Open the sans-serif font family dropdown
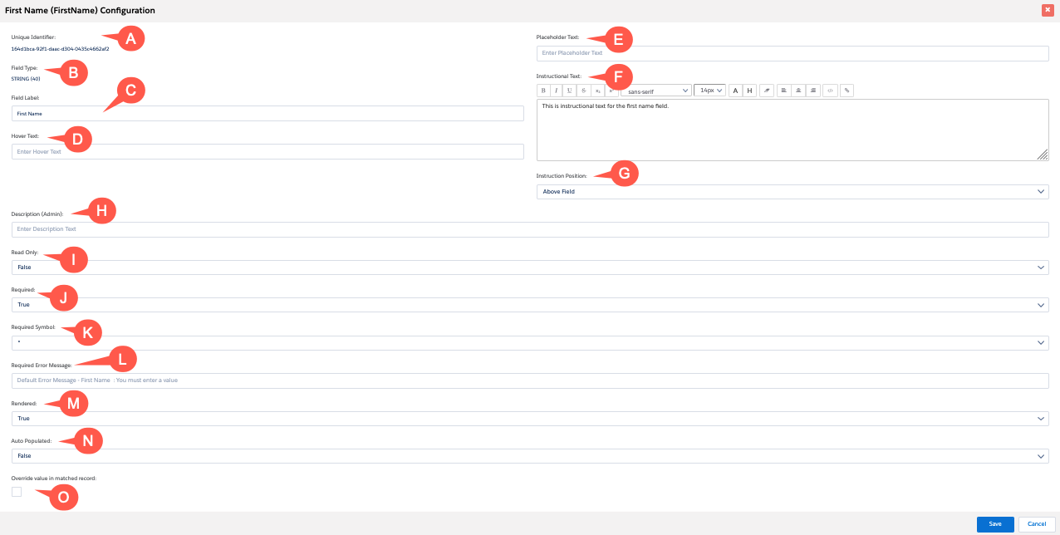 coord(656,91)
